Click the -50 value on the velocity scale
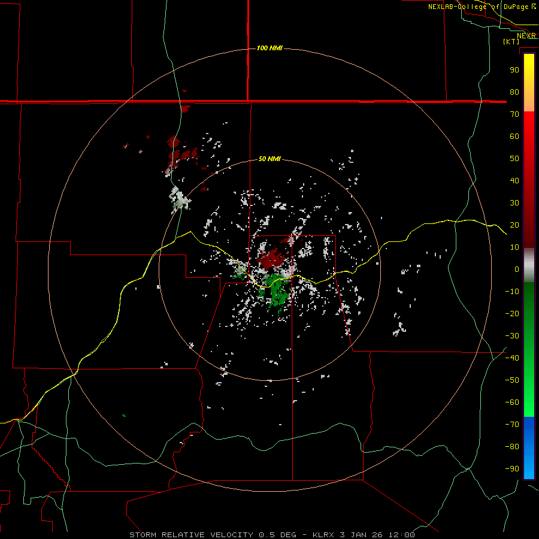 tap(512, 380)
